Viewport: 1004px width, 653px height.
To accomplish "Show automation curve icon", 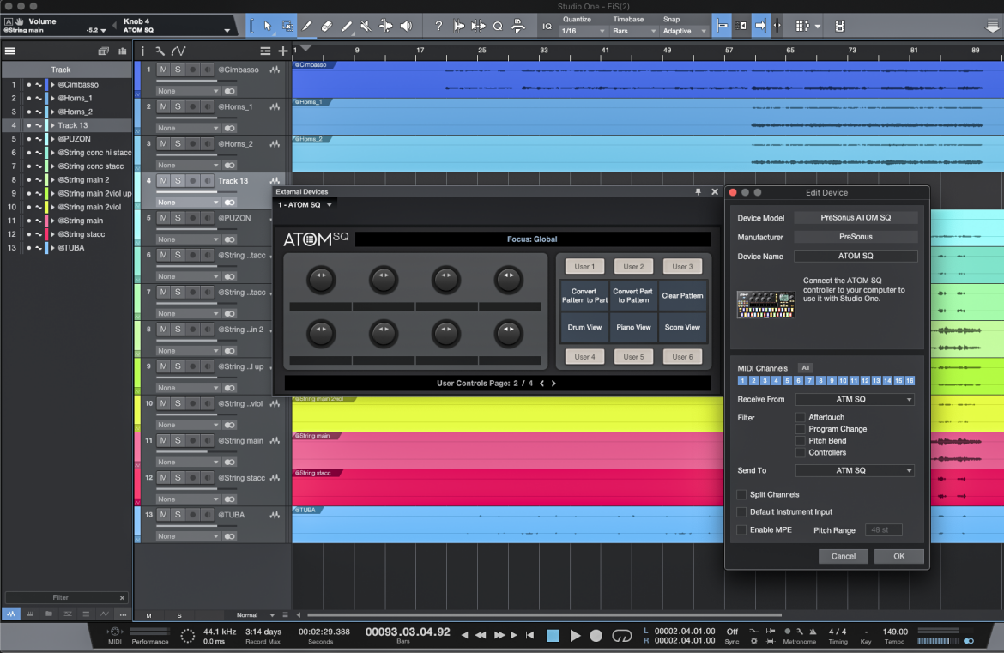I will [178, 51].
